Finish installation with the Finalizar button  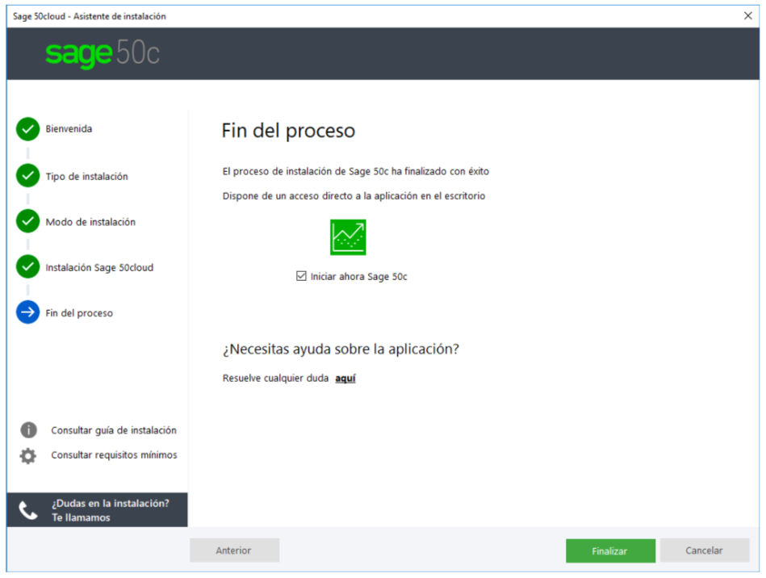coord(611,551)
